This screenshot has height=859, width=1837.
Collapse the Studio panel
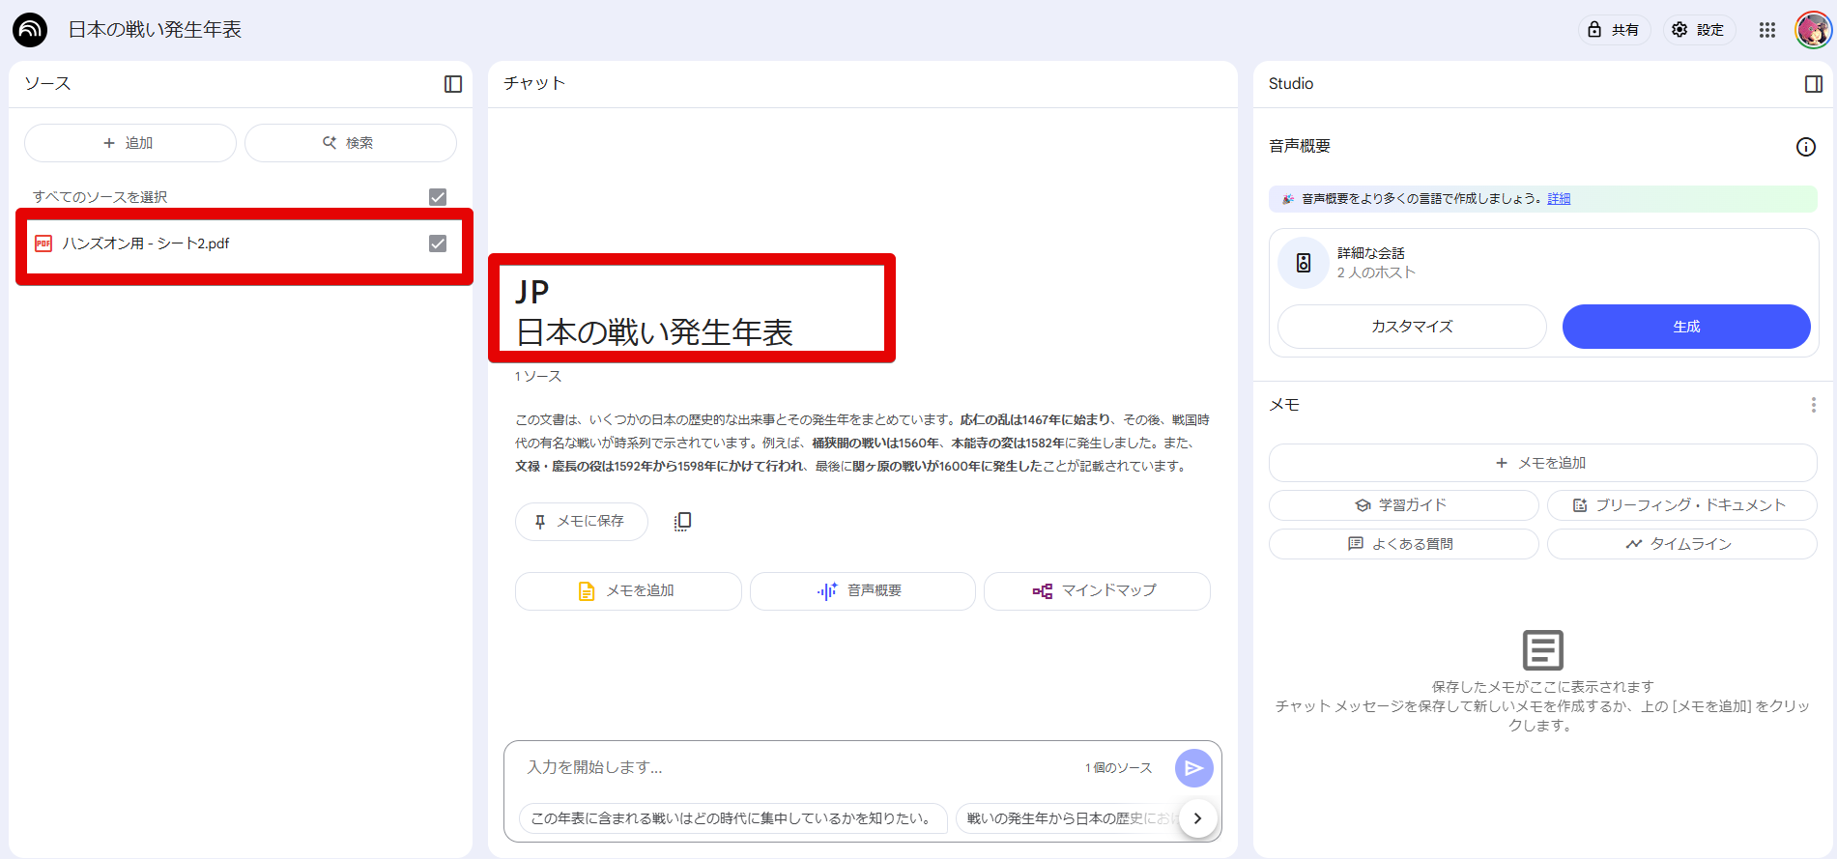click(1814, 84)
